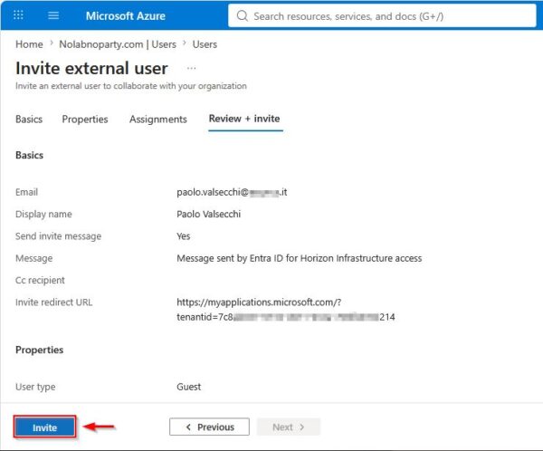Click the User type label
The image size is (543, 451).
(x=35, y=387)
